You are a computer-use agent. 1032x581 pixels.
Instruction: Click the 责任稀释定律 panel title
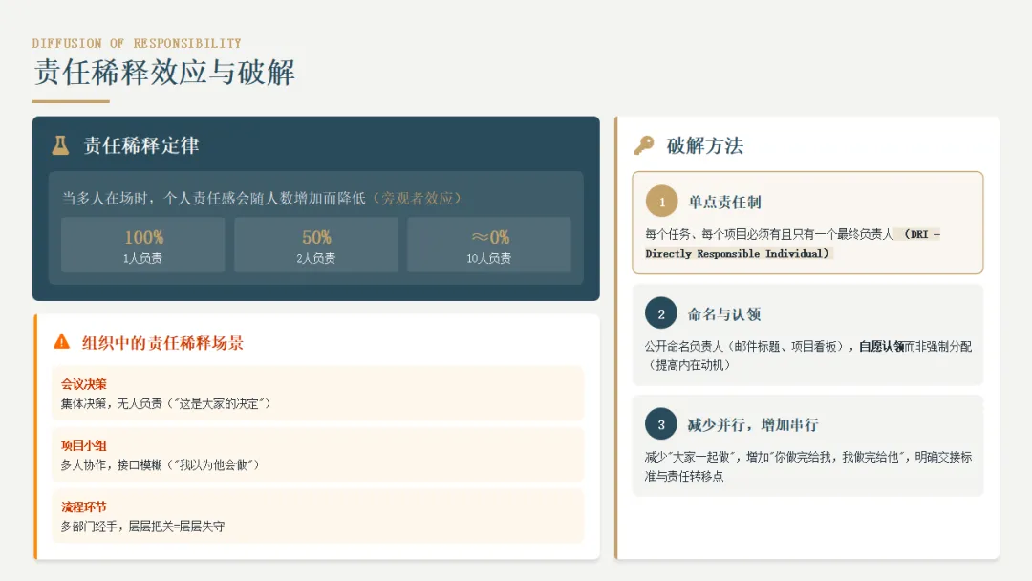pyautogui.click(x=140, y=145)
